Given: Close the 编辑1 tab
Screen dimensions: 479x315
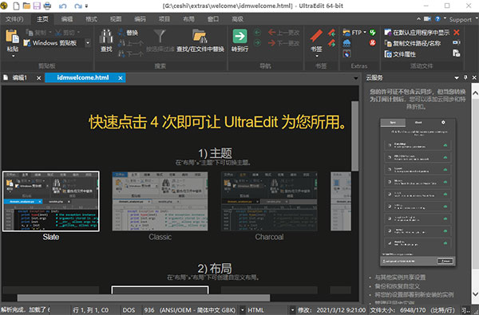Looking at the screenshot, I should click(x=39, y=78).
